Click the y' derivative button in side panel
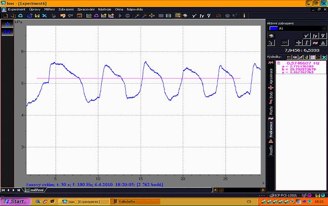 (x=307, y=36)
